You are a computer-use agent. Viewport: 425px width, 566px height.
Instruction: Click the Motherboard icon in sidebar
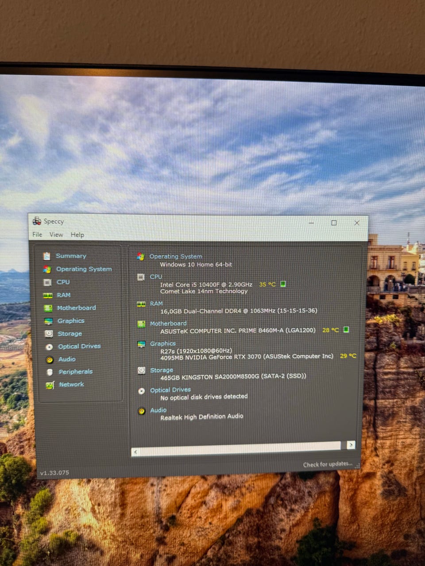coord(48,308)
